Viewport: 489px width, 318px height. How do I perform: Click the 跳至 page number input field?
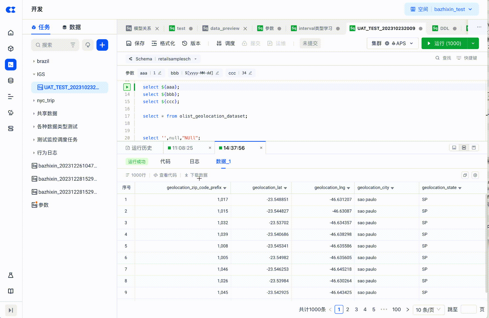pos(468,310)
